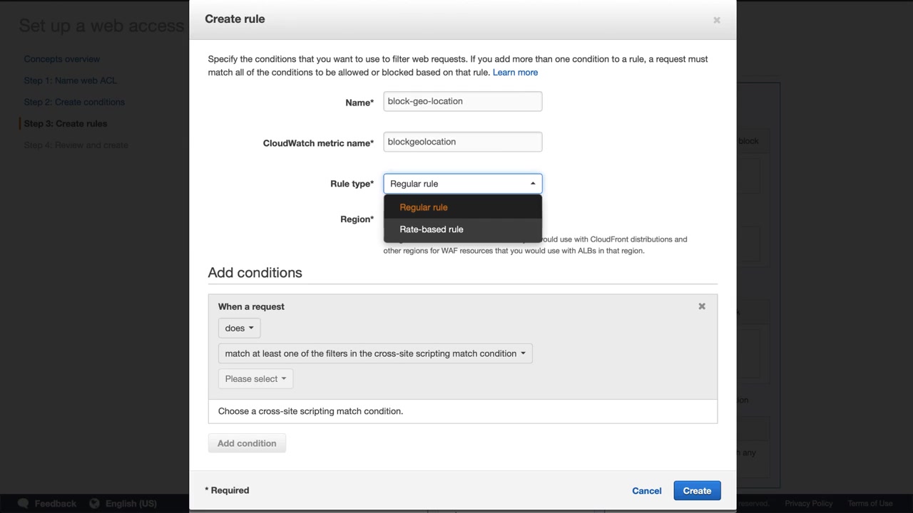
Task: Open Step 1: Name web ACL
Action: 70,81
